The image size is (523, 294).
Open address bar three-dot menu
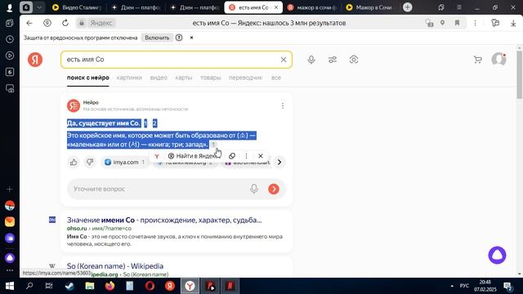(475, 23)
